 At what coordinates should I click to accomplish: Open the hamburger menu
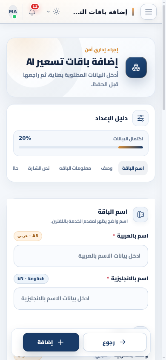(149, 12)
